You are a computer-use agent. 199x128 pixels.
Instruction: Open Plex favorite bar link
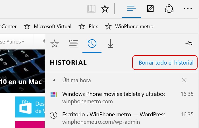88,26
